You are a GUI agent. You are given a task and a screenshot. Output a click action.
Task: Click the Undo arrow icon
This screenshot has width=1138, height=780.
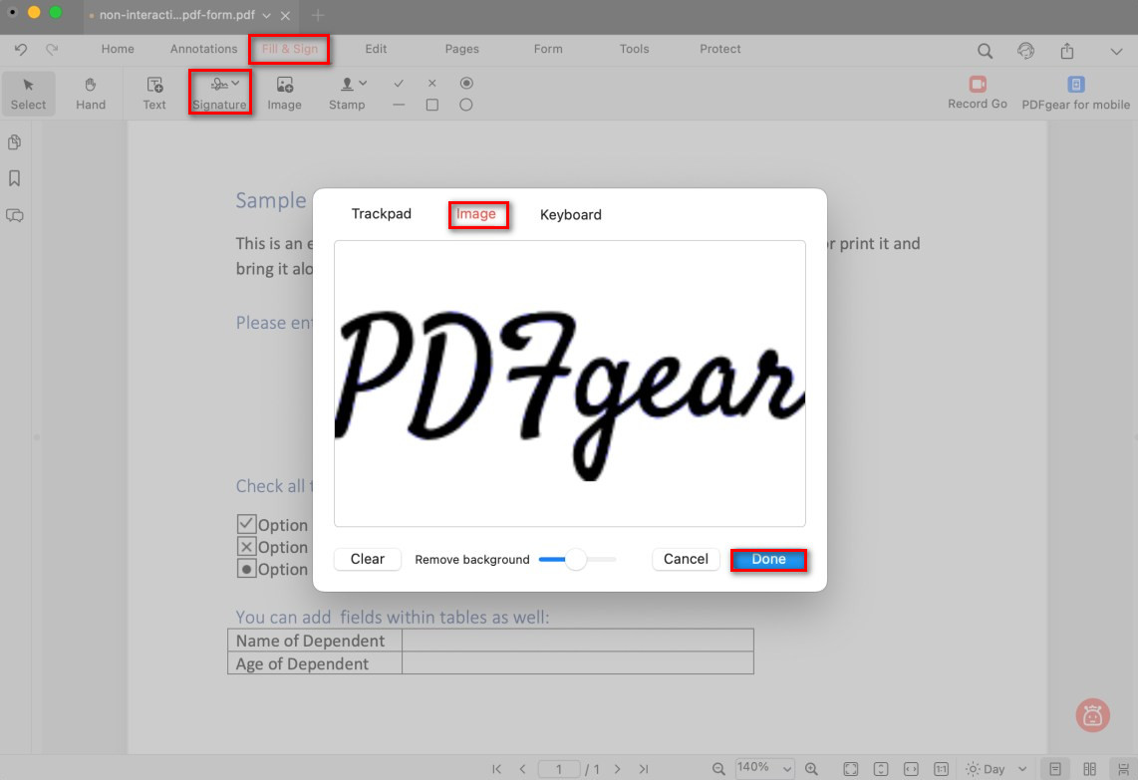21,50
